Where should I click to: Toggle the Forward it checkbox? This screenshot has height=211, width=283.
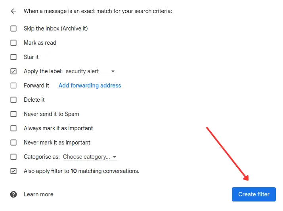point(13,86)
